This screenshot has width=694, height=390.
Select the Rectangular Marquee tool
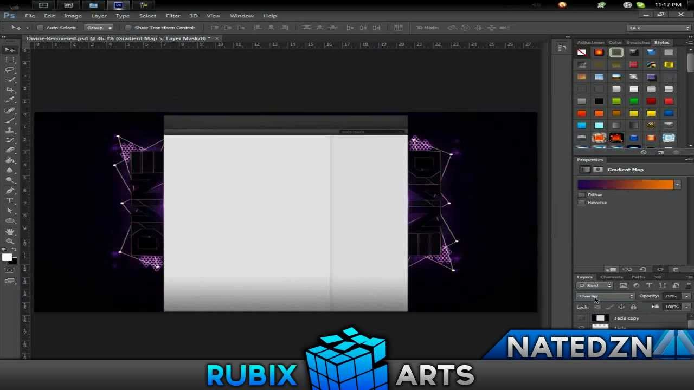point(10,60)
